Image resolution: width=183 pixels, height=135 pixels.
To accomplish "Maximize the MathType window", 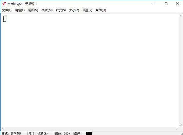I will [x=166, y=4].
